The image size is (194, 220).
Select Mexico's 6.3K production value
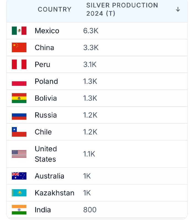(x=91, y=31)
